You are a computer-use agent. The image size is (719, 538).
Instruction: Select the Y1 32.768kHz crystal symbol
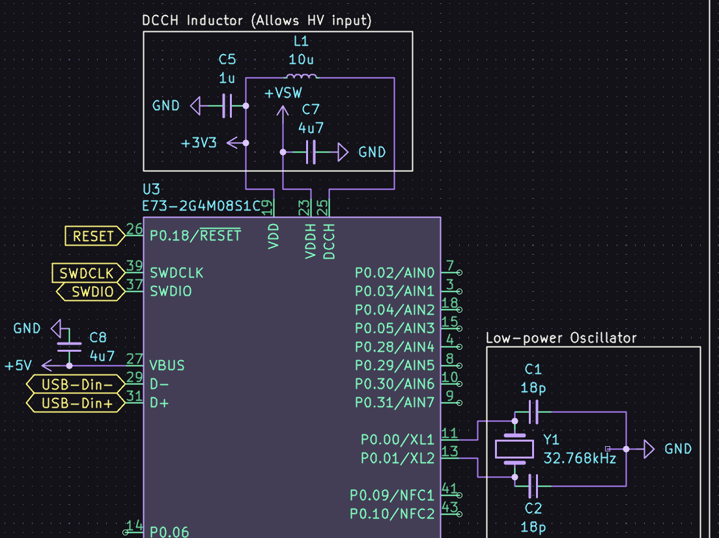(x=515, y=449)
